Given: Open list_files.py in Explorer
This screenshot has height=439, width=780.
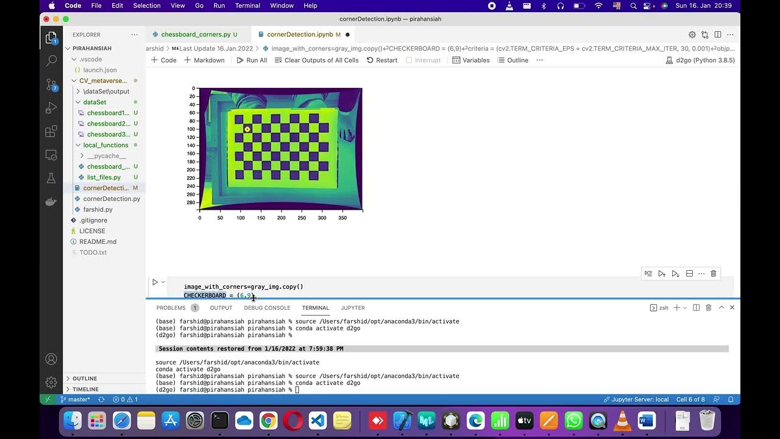Looking at the screenshot, I should 104,177.
